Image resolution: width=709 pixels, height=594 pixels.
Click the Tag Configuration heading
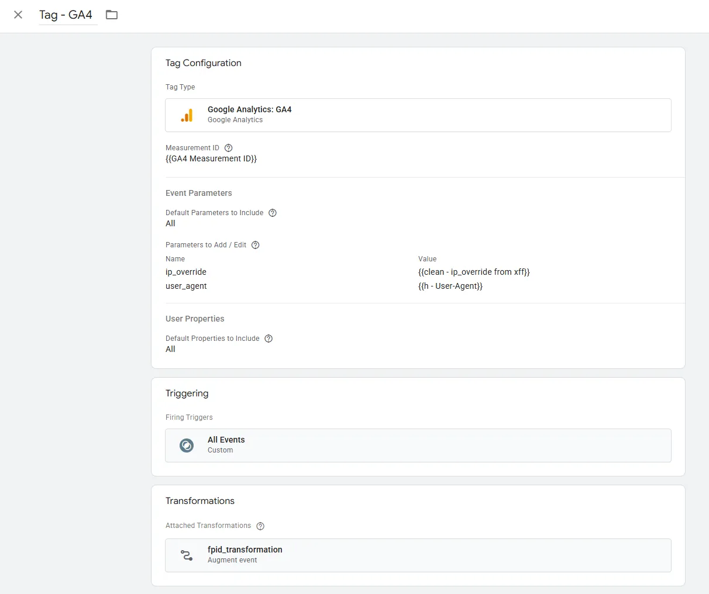pyautogui.click(x=204, y=63)
